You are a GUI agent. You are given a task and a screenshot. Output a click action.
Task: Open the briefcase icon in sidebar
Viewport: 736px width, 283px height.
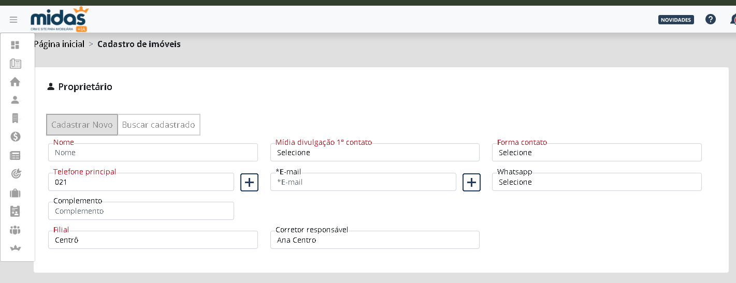click(15, 193)
